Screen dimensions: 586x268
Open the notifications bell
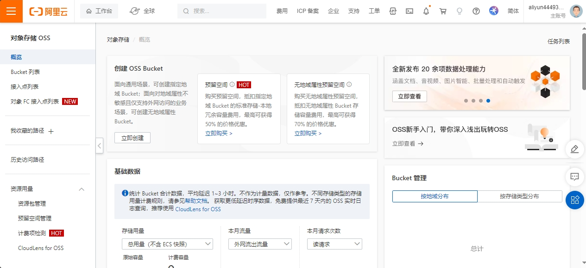426,11
